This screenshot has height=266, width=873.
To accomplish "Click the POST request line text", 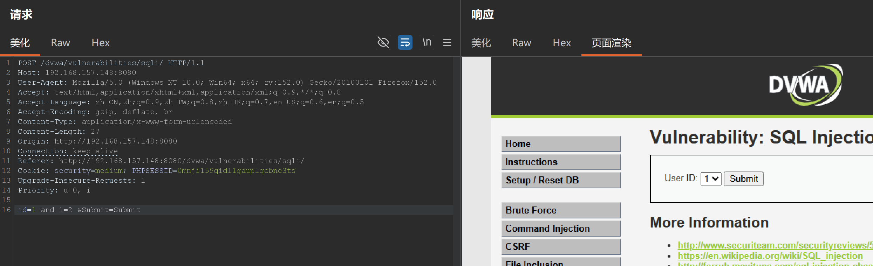I will (x=111, y=63).
